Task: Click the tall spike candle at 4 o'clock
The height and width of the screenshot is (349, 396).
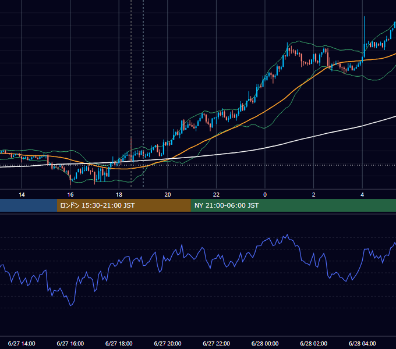Action: coord(364,38)
